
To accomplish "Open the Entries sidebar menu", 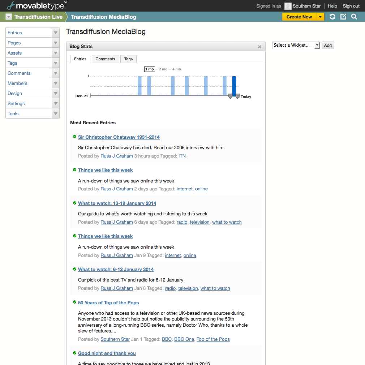I will [x=29, y=33].
